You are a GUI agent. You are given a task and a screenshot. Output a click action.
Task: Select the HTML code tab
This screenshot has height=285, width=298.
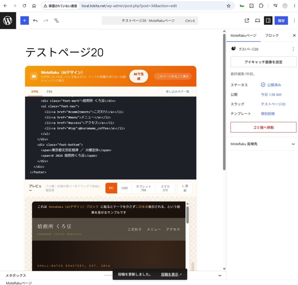[35, 92]
